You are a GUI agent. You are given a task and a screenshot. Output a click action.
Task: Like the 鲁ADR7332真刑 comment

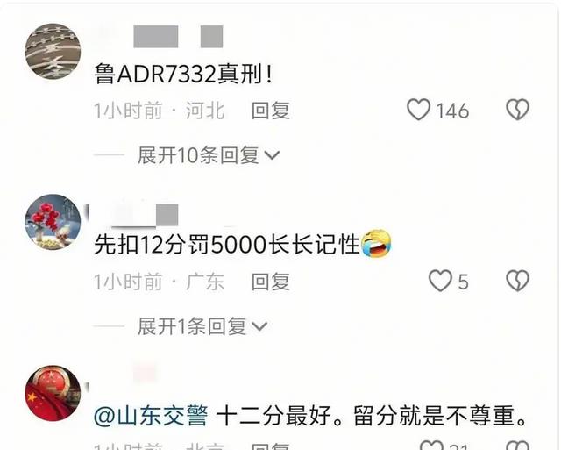(x=419, y=110)
